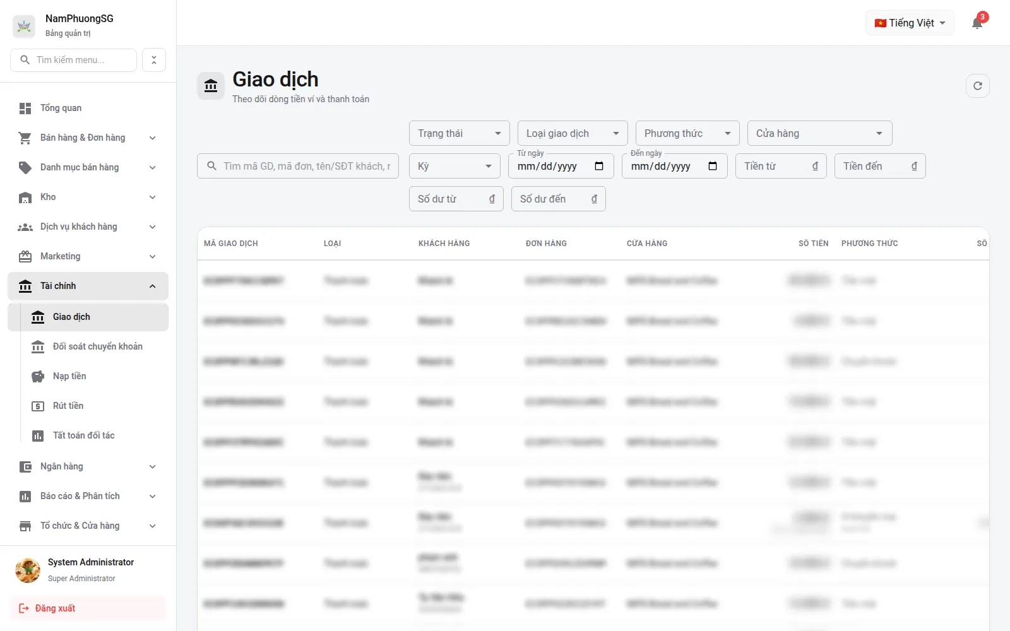1010x631 pixels.
Task: Open the Đến ngày calendar picker icon
Action: 713,166
